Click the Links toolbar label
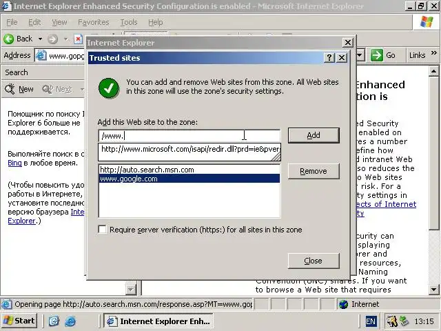Screen dimensions: 441x331 point(417,55)
